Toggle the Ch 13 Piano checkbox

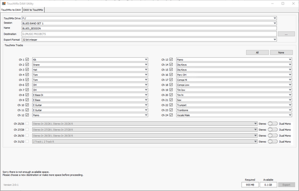[171, 59]
